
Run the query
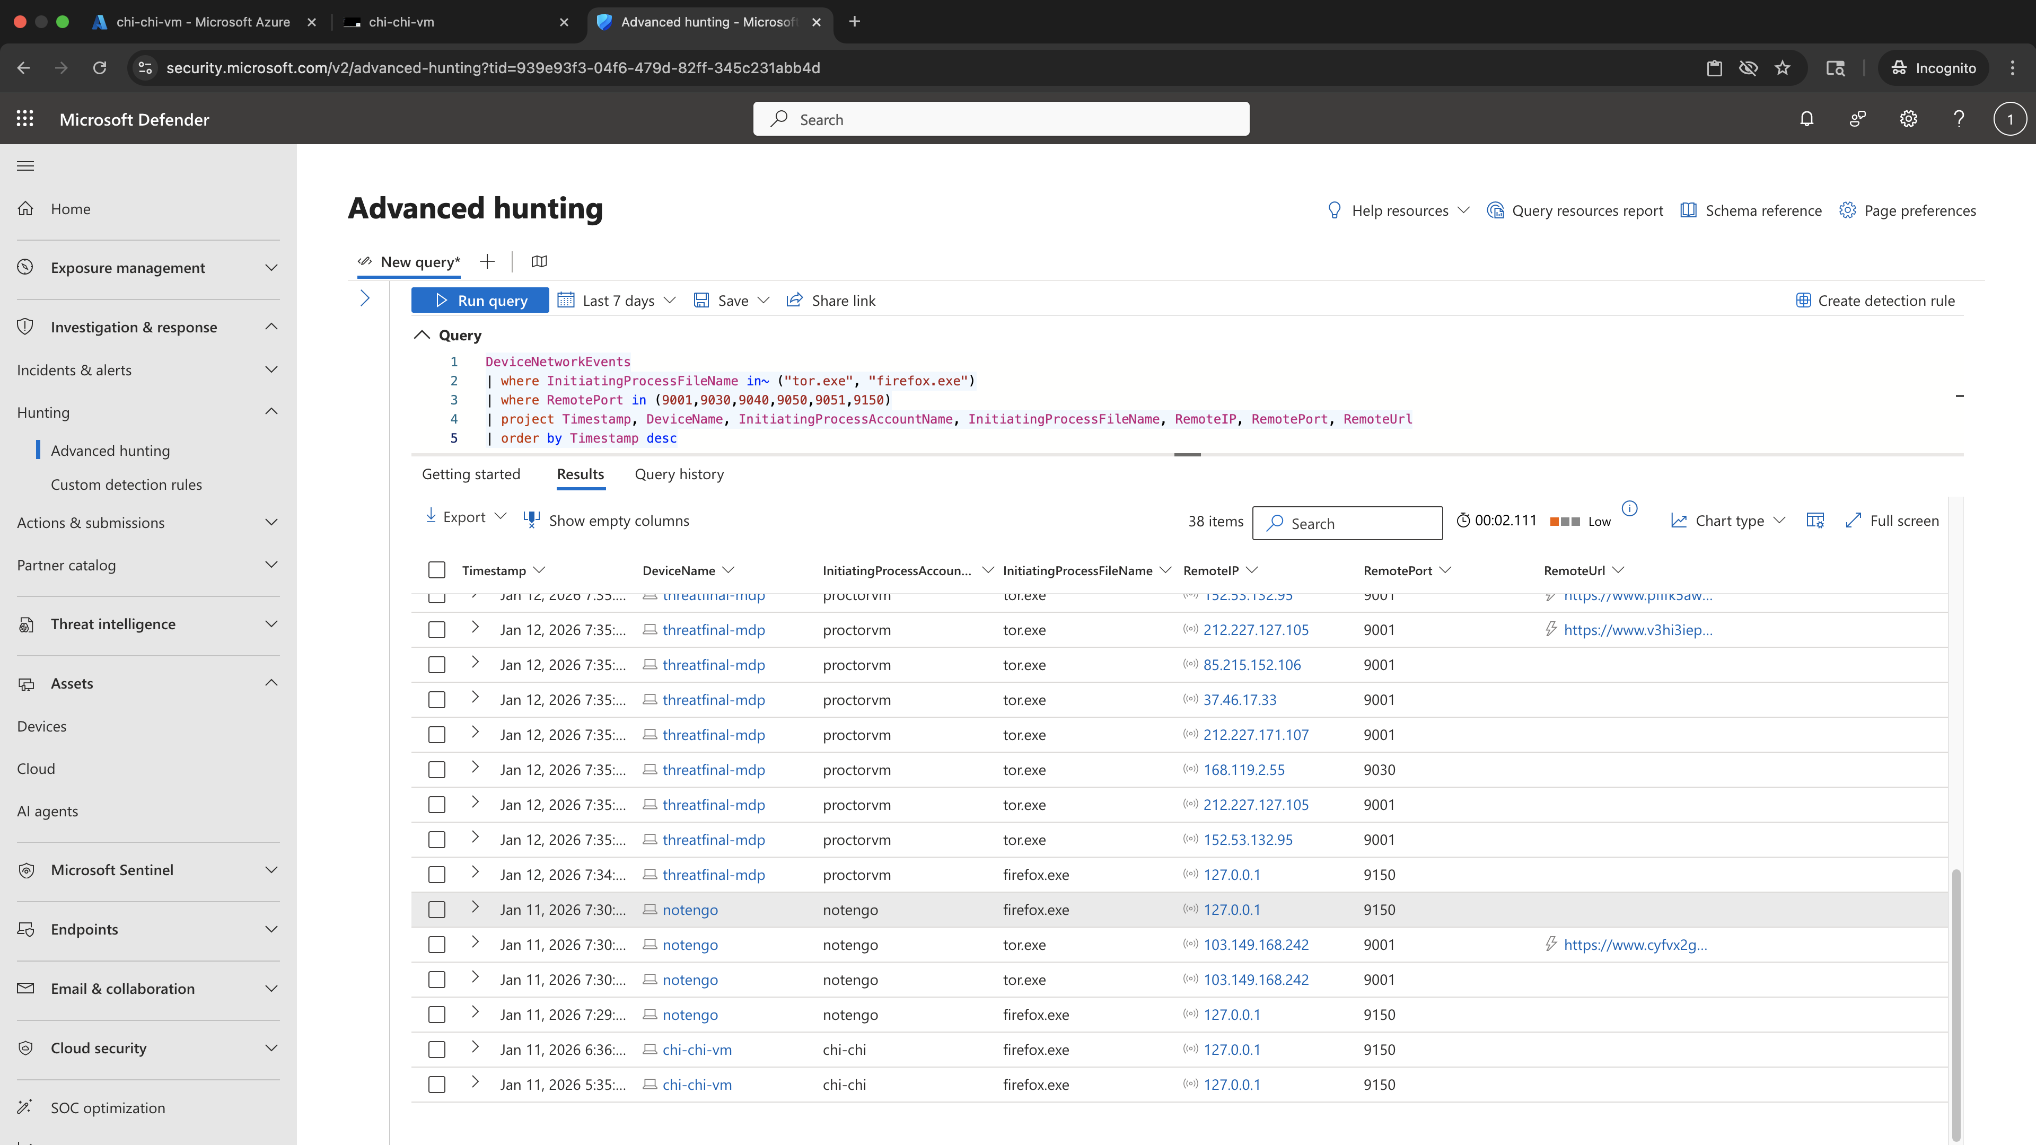coord(480,300)
